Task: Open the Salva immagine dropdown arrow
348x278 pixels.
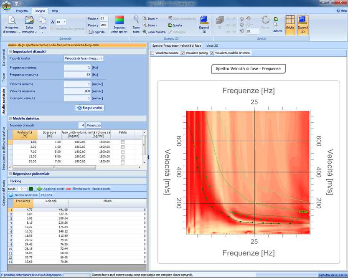Action: (x=36, y=32)
